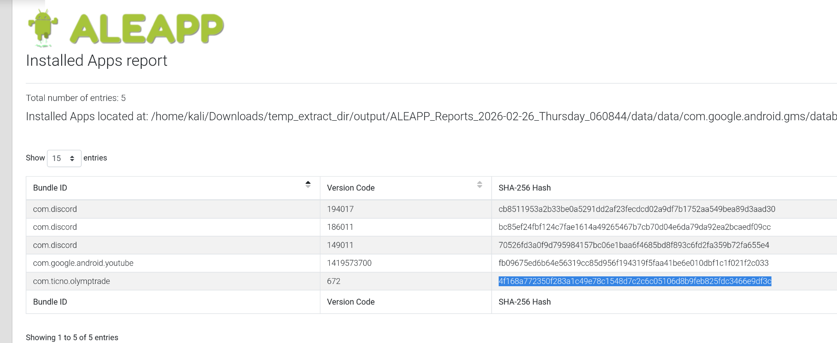The height and width of the screenshot is (343, 837).
Task: Click the footer Version Code label
Action: [x=351, y=302]
